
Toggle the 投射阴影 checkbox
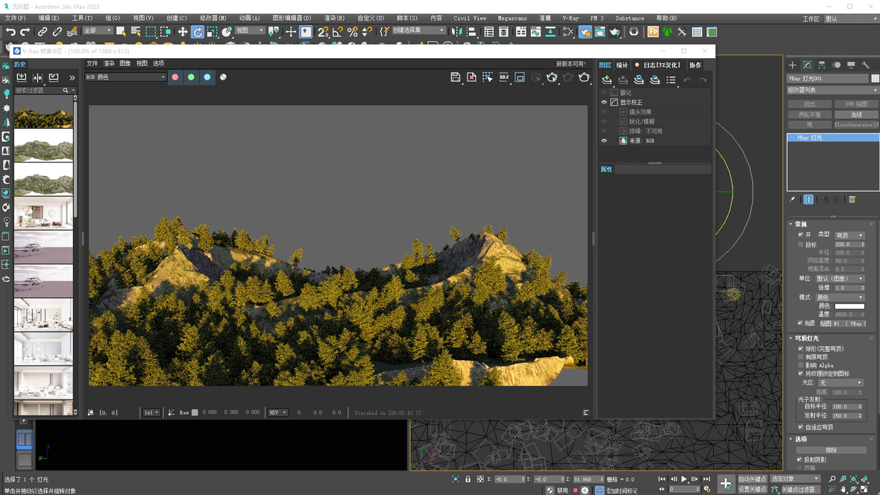click(x=800, y=459)
